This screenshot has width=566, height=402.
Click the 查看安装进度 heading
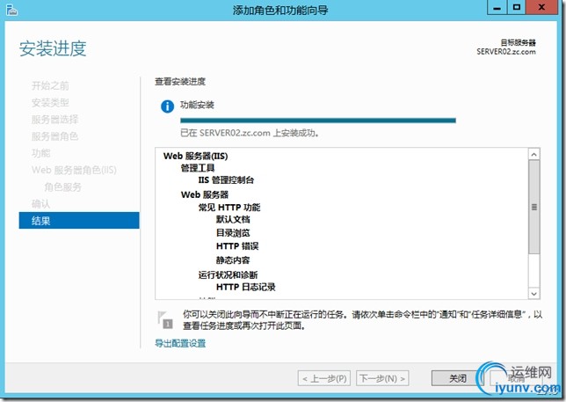(x=180, y=82)
